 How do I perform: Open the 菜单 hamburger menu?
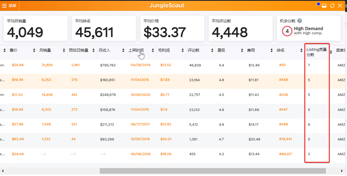9,6
